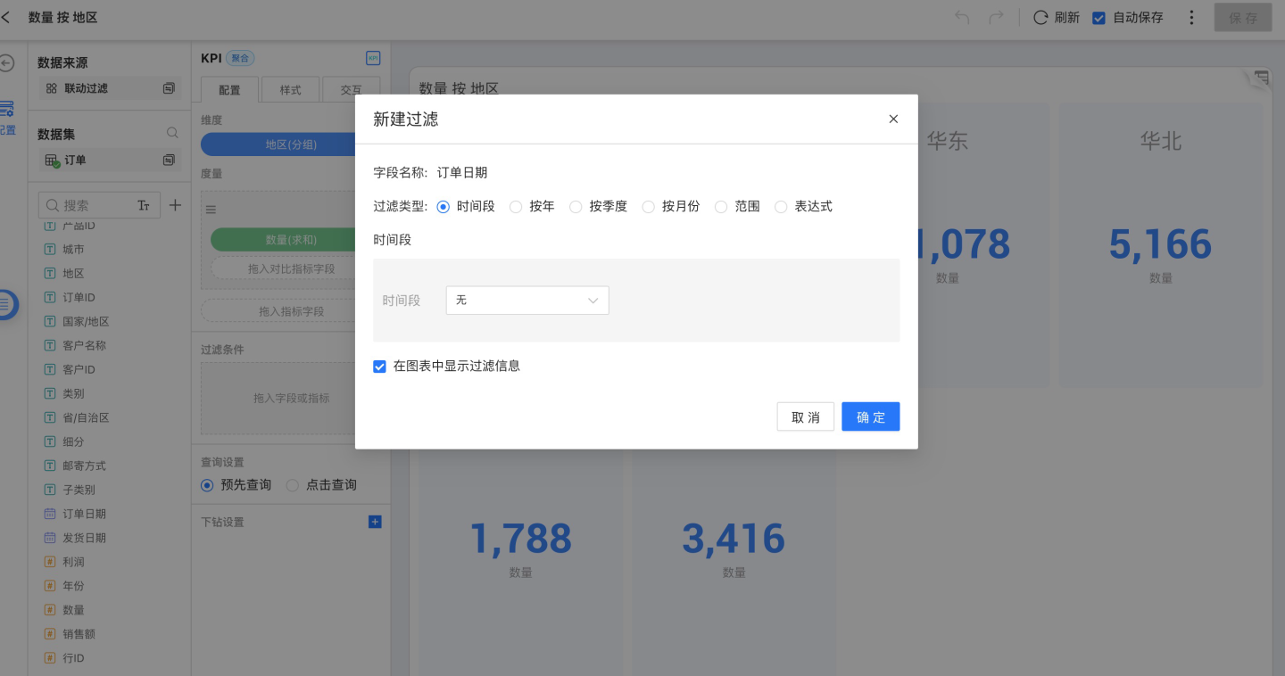Select the 按季度 radio option
This screenshot has width=1285, height=676.
click(576, 207)
